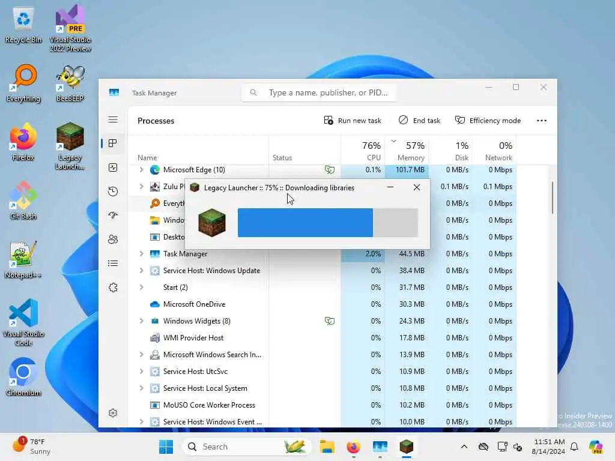615x461 pixels.
Task: Open Task Manager settings gear
Action: pos(113,413)
